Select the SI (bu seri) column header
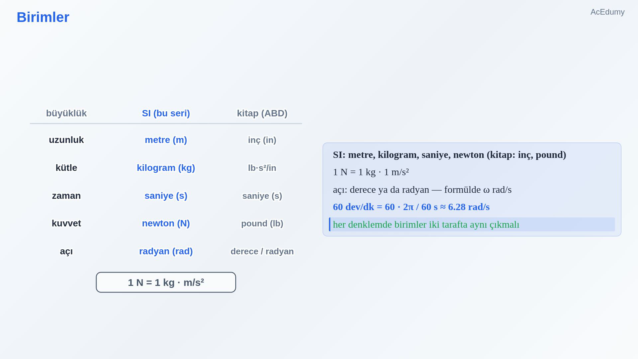 [166, 113]
